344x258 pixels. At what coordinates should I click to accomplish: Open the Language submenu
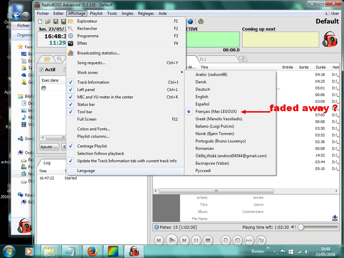click(x=125, y=170)
